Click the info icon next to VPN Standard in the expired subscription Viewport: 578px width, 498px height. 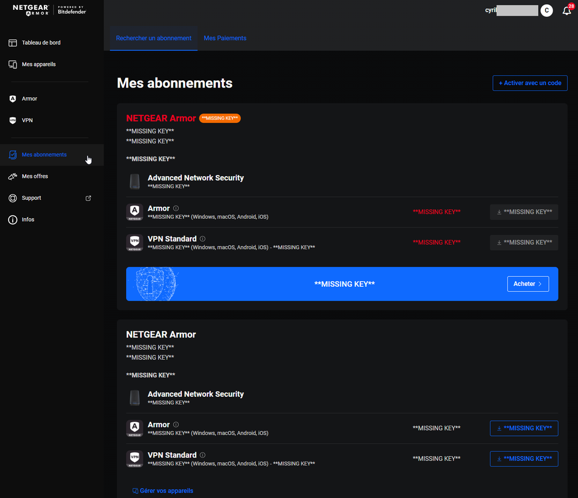click(203, 239)
